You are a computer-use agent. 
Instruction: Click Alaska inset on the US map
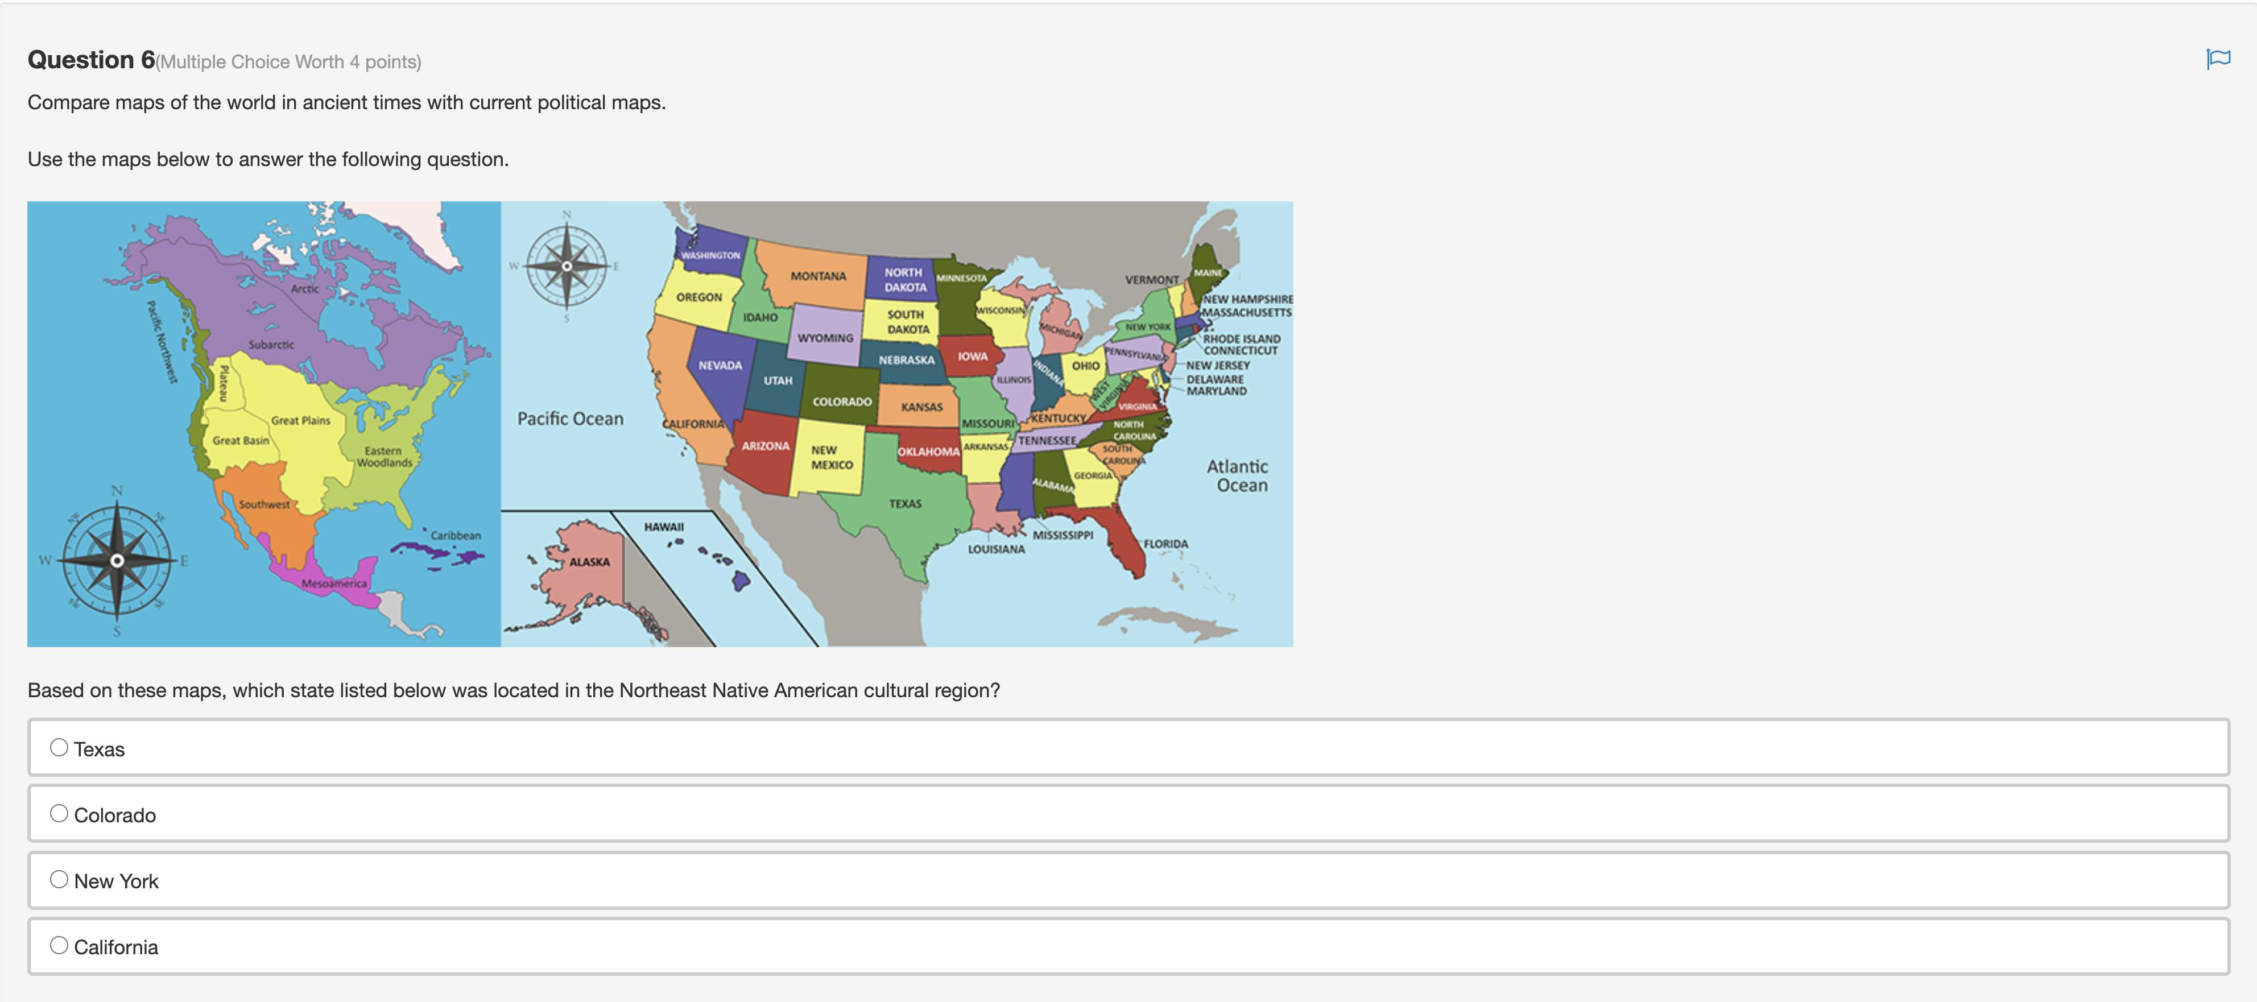(x=589, y=562)
